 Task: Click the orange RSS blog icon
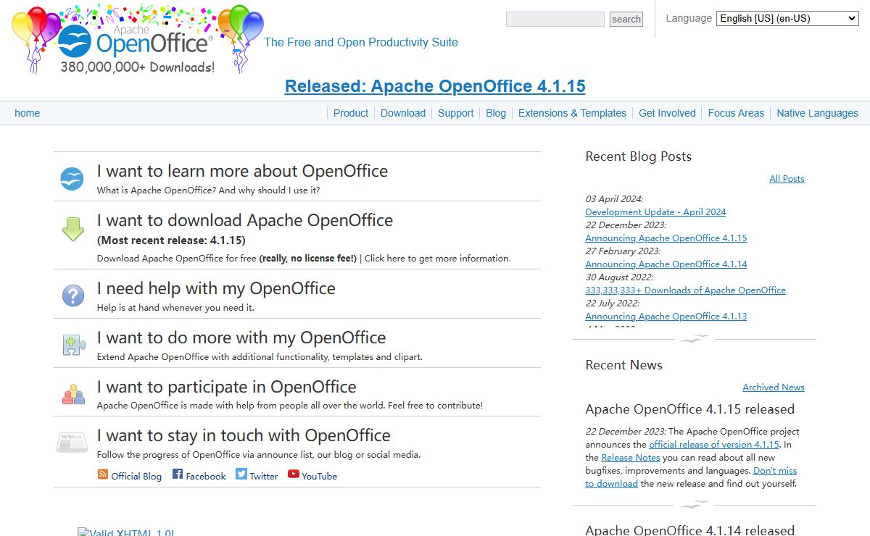(x=103, y=474)
